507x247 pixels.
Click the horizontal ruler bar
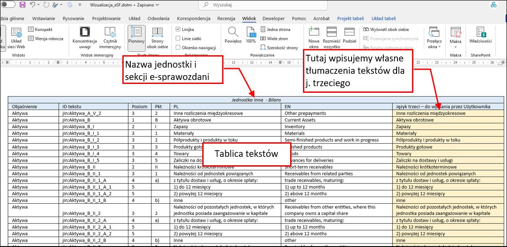pos(253,63)
